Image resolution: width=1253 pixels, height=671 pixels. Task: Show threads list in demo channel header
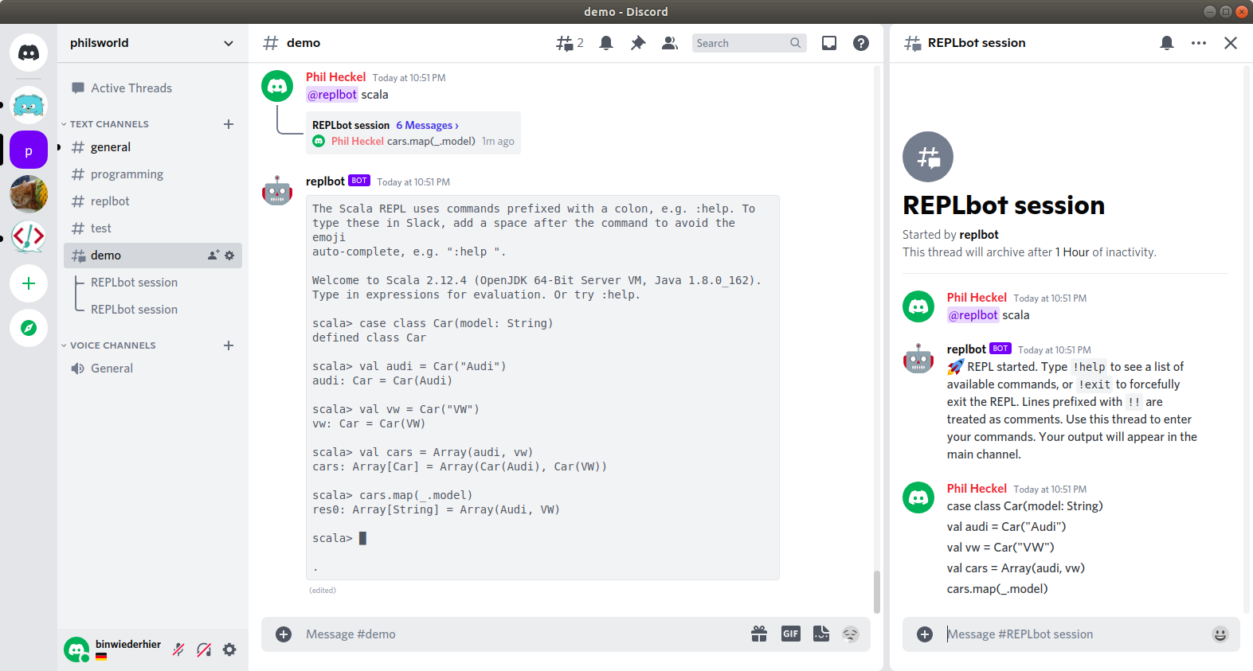(570, 43)
